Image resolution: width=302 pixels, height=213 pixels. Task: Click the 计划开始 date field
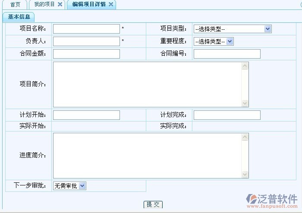tap(86, 115)
